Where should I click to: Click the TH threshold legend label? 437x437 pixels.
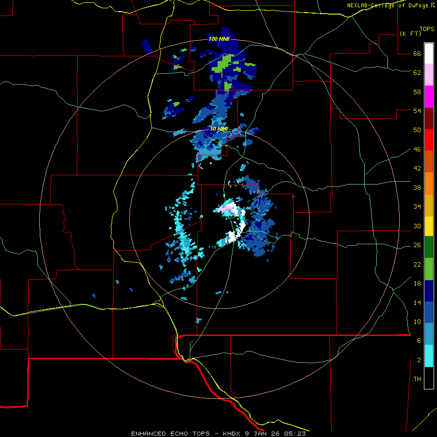coord(417,379)
